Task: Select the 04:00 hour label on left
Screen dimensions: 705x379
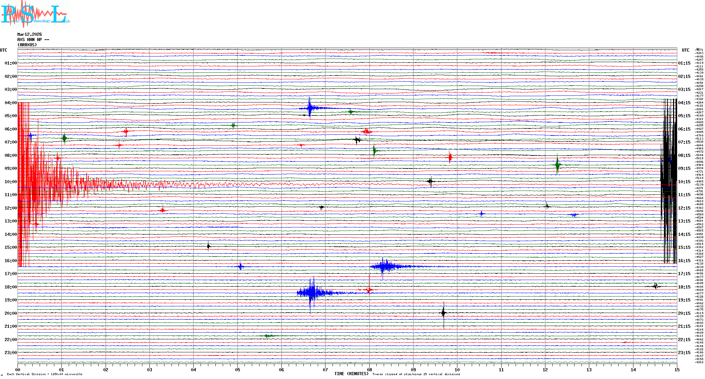Action: coord(11,103)
